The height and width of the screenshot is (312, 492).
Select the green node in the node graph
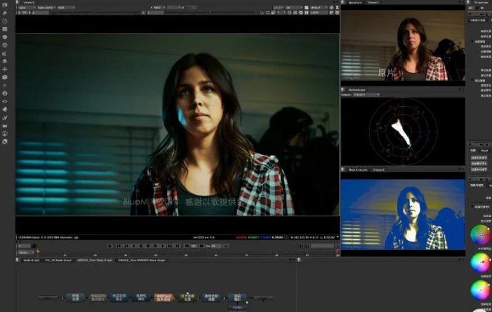tap(188, 298)
